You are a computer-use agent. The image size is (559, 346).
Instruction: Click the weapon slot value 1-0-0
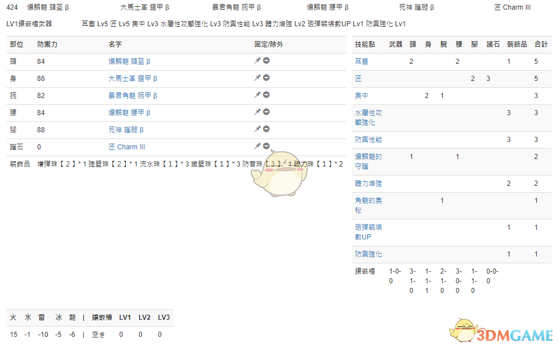click(x=395, y=276)
